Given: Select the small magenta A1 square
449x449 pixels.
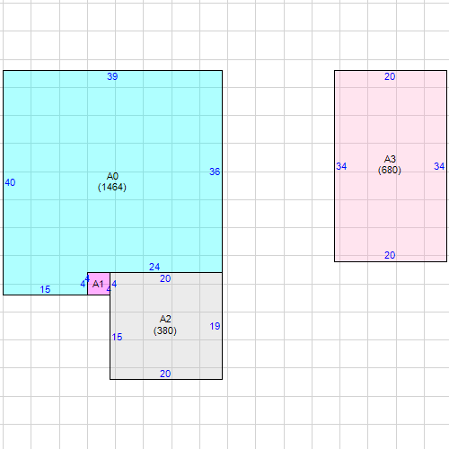Looking at the screenshot, I should (x=99, y=284).
